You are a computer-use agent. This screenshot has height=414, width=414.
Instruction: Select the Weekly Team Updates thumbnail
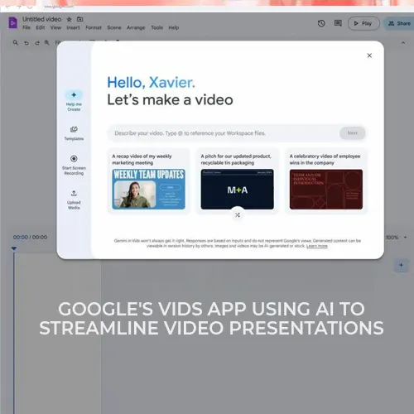[148, 189]
